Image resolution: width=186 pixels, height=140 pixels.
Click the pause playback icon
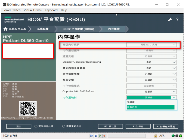(96, 136)
